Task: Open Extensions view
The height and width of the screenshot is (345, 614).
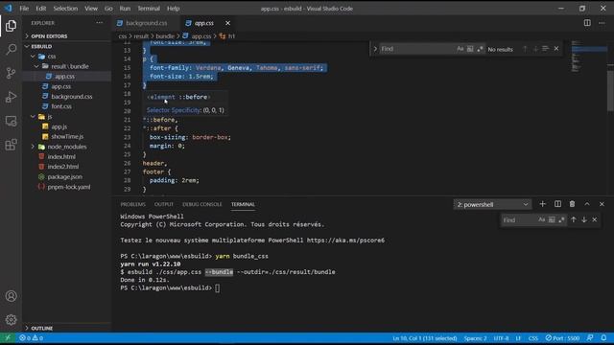Action: (11, 145)
